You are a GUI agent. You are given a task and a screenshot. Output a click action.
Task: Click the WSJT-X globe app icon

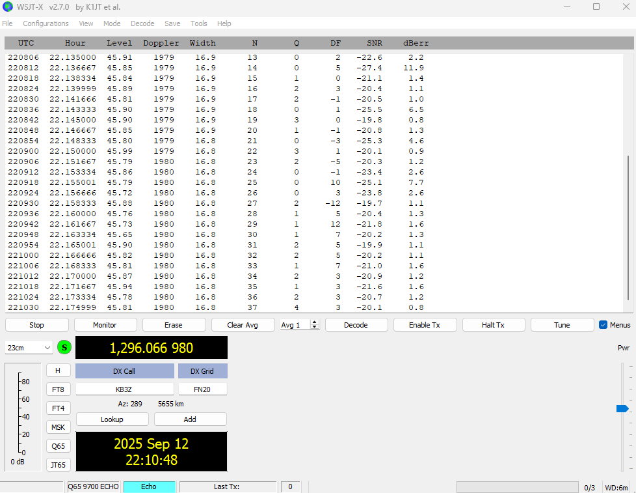(8, 7)
